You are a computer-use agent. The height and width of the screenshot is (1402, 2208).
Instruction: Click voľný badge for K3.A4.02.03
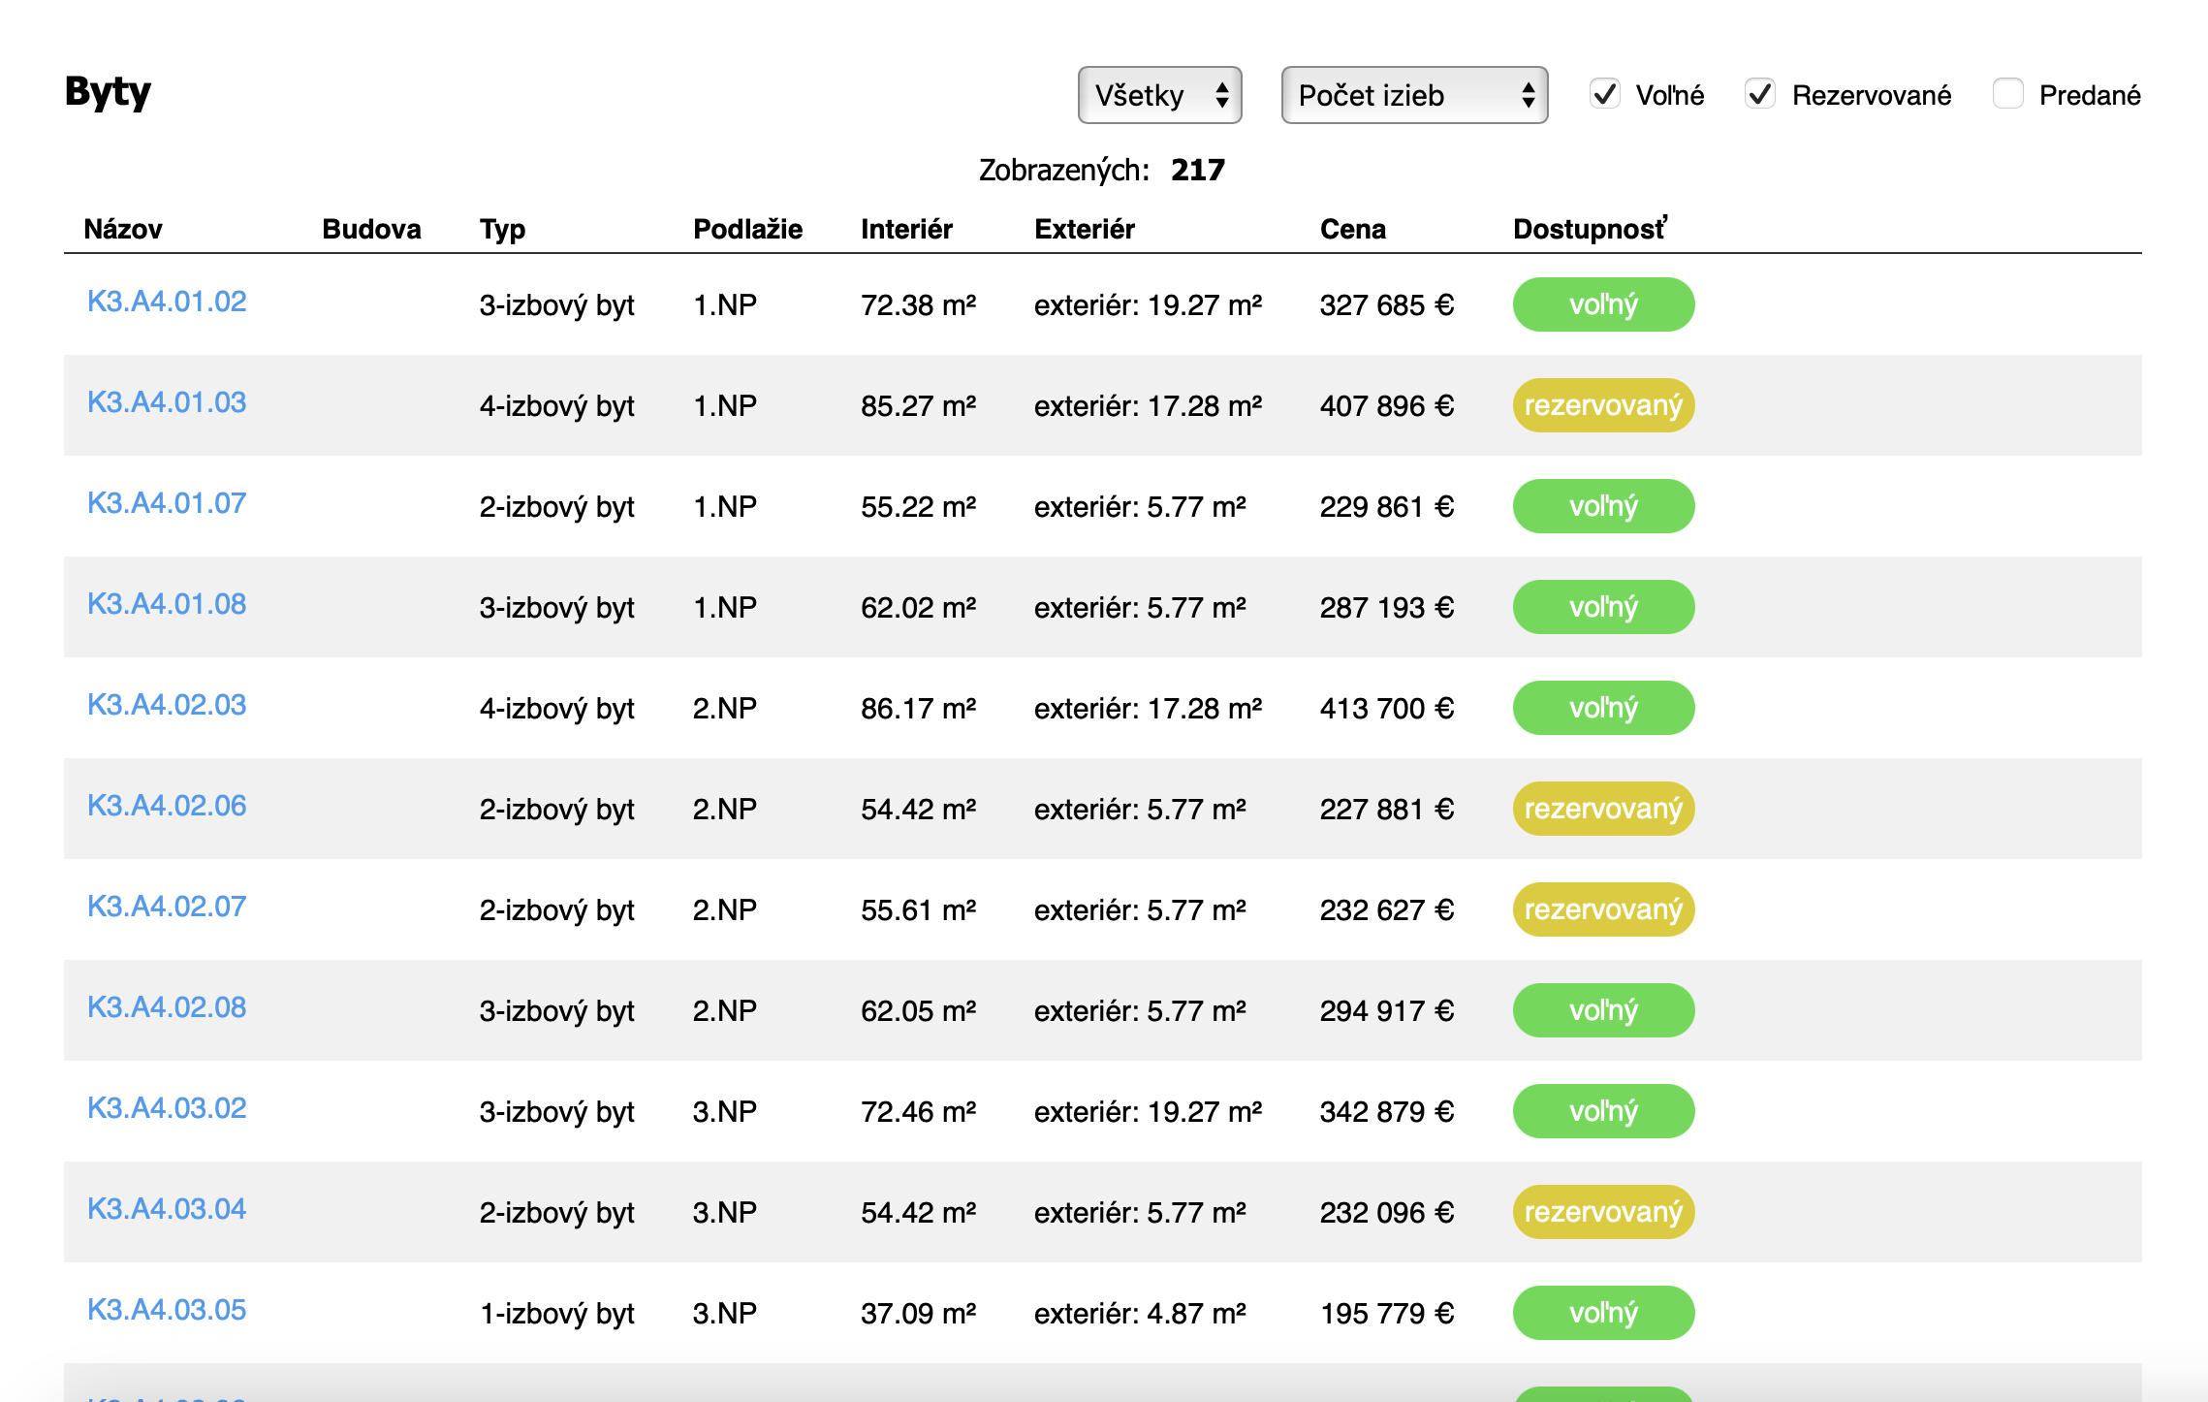1603,708
